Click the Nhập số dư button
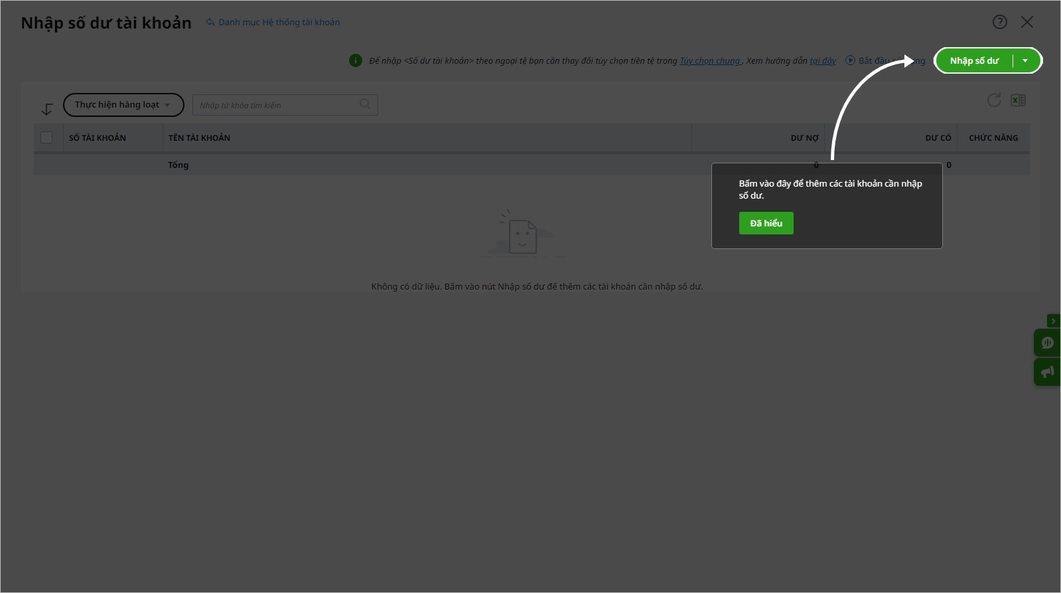This screenshot has height=593, width=1061. coord(973,60)
